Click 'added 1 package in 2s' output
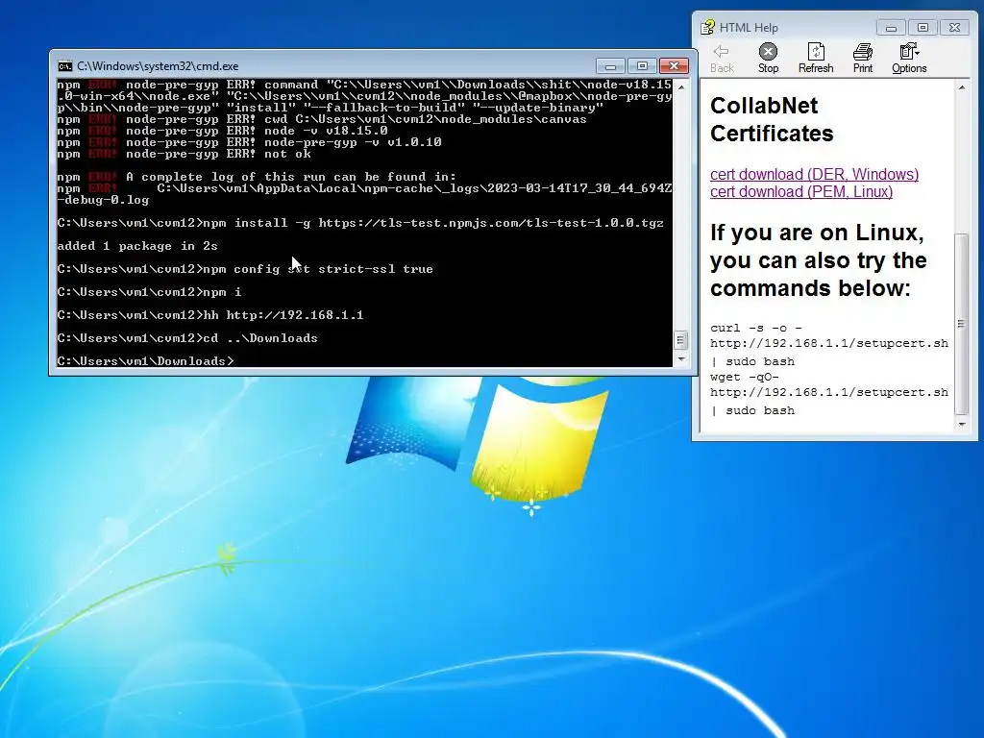Screen dimensions: 984x738 coord(136,246)
